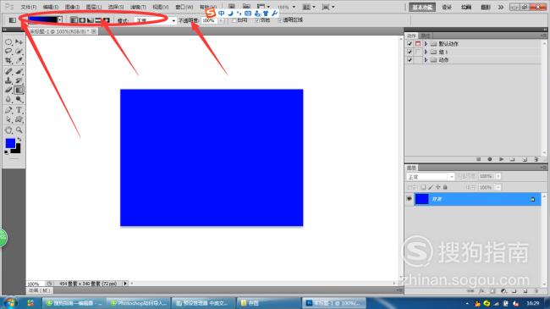Toggle the 组 1 action set checkmark
The height and width of the screenshot is (309, 550).
pyautogui.click(x=410, y=52)
